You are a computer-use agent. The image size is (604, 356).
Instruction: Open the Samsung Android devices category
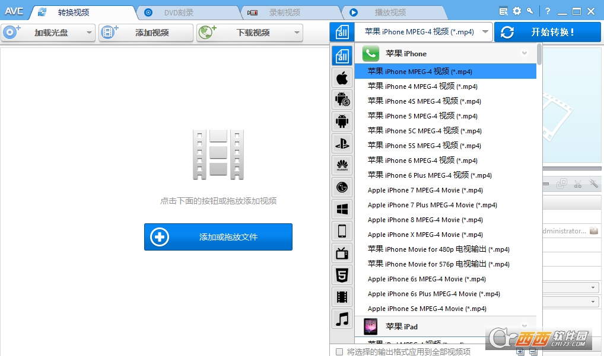(342, 100)
